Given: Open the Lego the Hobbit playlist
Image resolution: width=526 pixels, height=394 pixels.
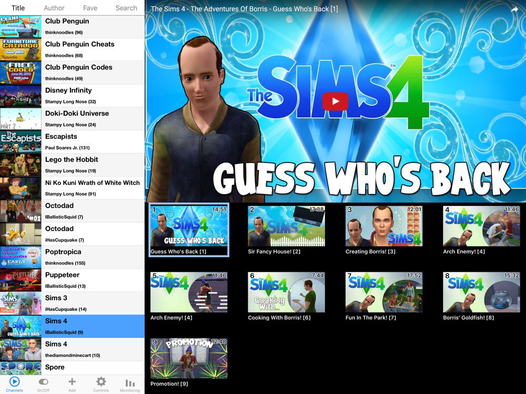Looking at the screenshot, I should [72, 165].
